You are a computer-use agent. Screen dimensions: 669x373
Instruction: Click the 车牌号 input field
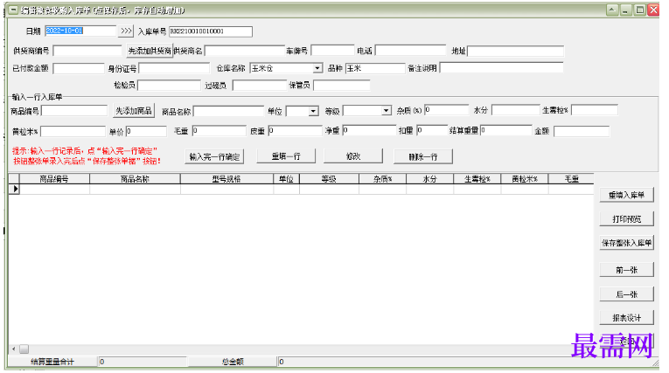click(332, 51)
